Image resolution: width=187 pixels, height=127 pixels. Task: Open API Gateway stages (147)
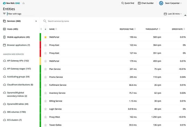19,69
